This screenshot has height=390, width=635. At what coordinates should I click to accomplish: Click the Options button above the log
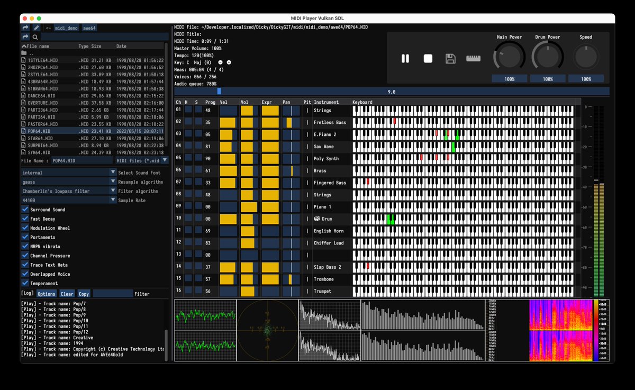[x=46, y=293]
